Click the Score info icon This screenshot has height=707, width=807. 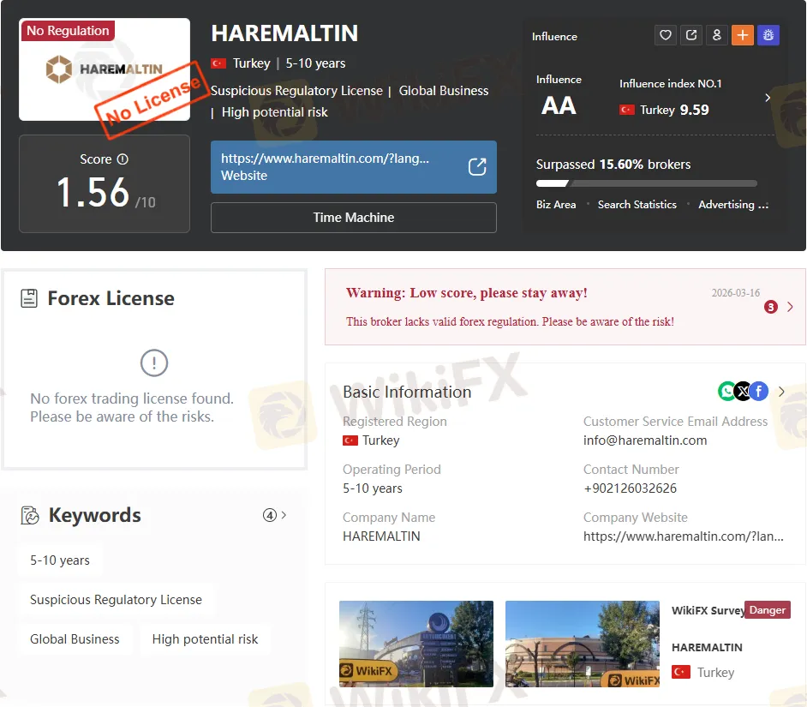123,159
